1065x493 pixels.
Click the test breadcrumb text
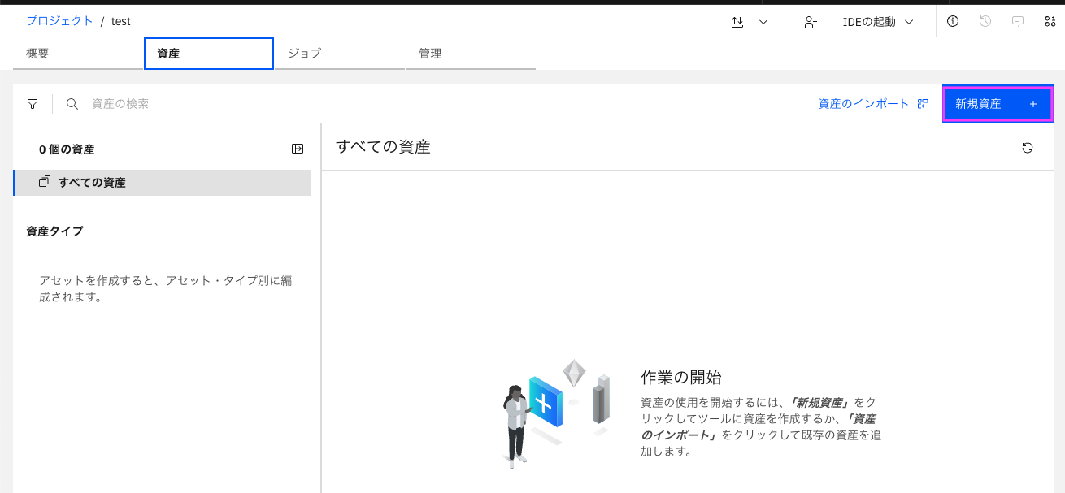click(121, 22)
